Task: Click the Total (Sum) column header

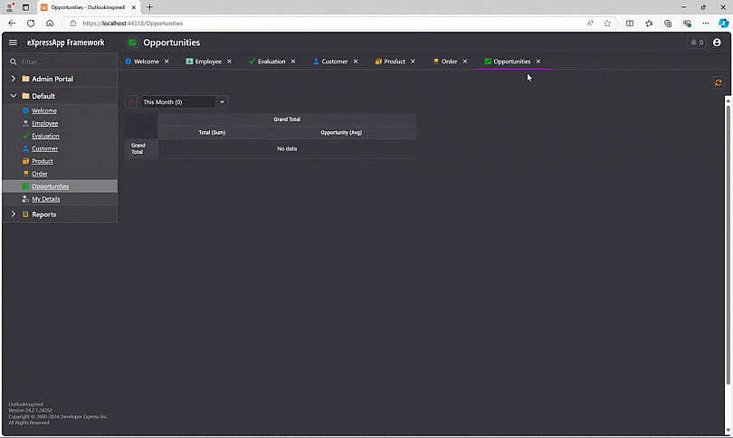Action: 212,133
